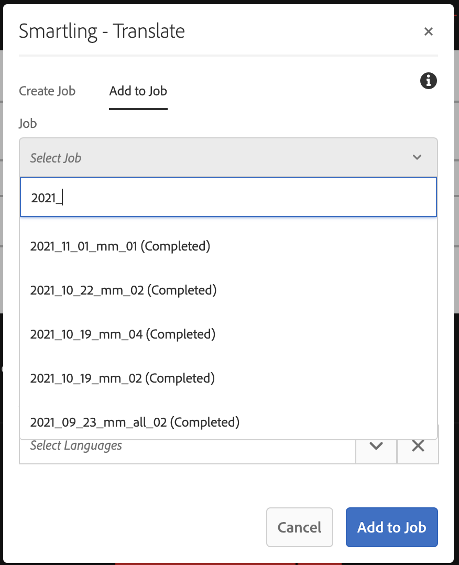Click the Select Job placeholder text
Viewport: 459px width, 565px height.
point(56,158)
